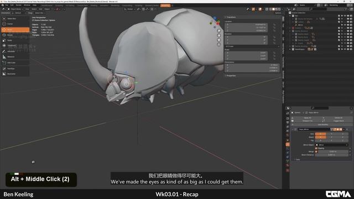Open the Help menu
Image resolution: width=354 pixels, height=199 pixels.
[34, 5]
